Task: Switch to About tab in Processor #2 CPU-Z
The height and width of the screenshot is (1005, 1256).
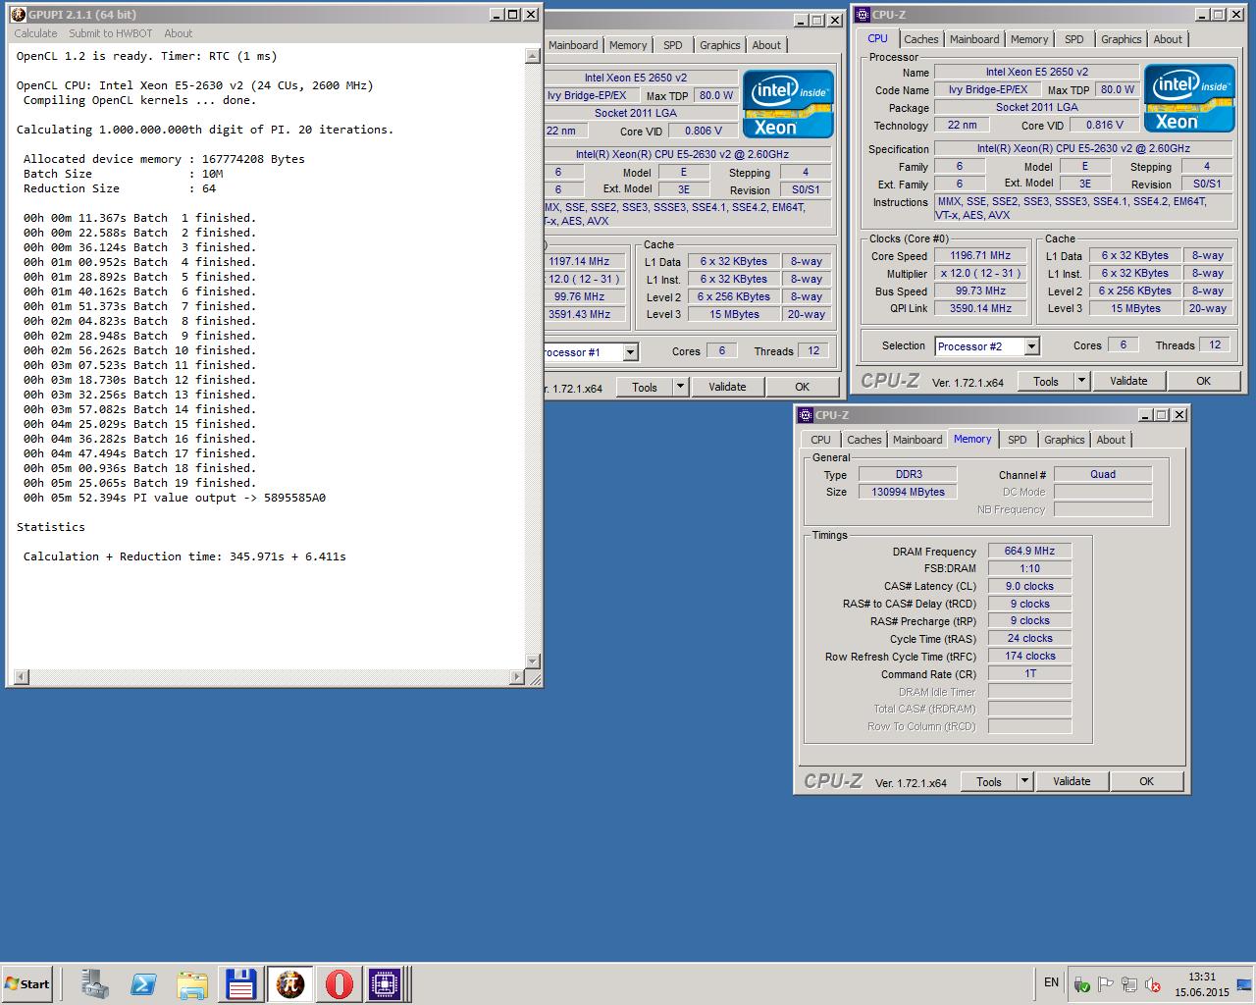Action: [x=1168, y=39]
